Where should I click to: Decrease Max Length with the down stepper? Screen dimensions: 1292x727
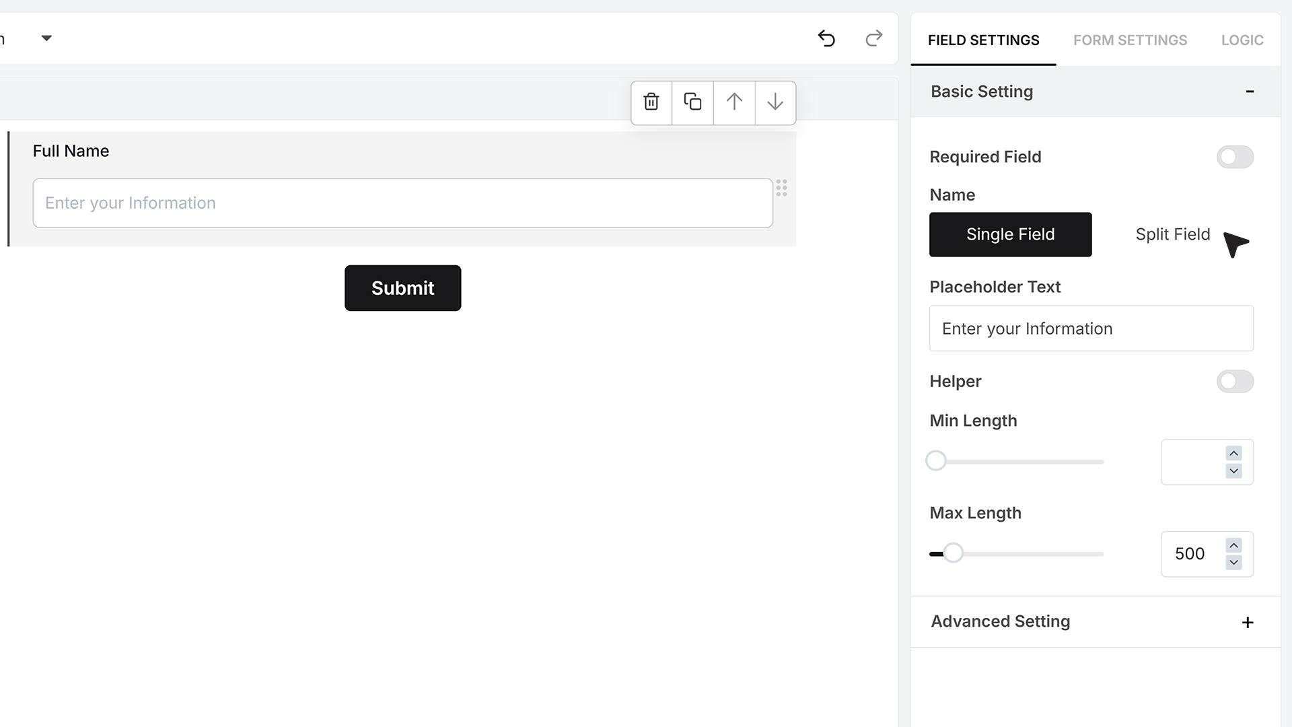(x=1233, y=562)
